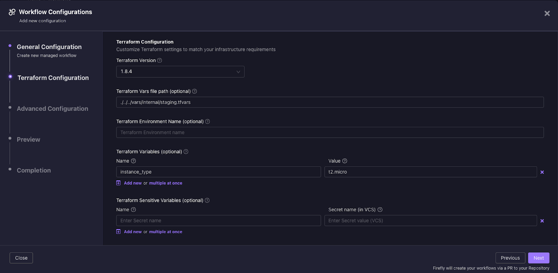The height and width of the screenshot is (273, 558).
Task: Open the help icon beside Terraform Version
Action: (159, 60)
